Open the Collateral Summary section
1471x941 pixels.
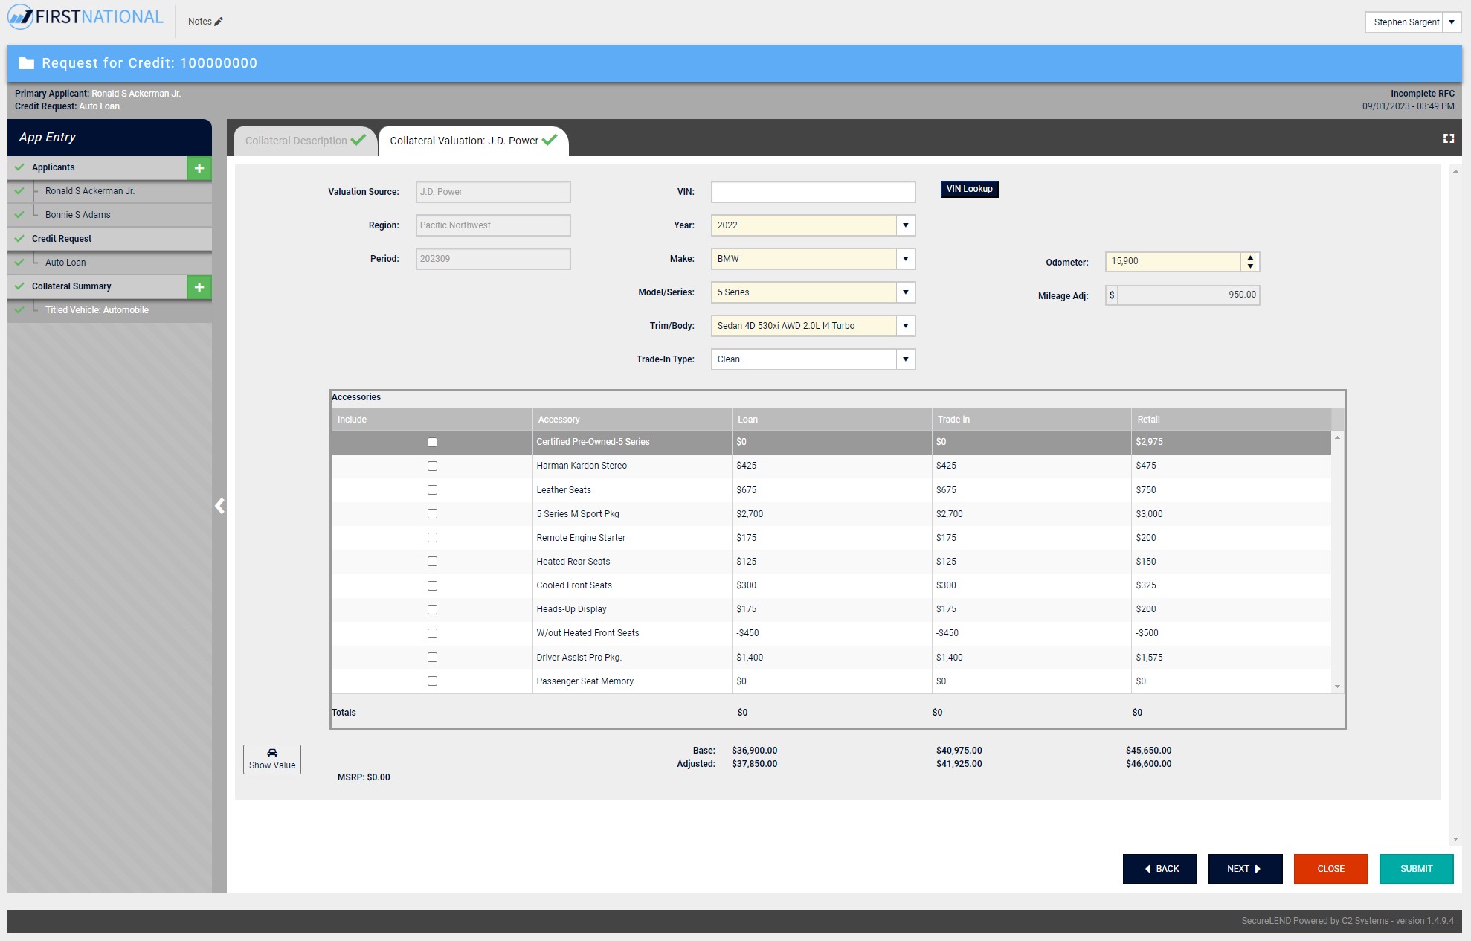pyautogui.click(x=97, y=286)
